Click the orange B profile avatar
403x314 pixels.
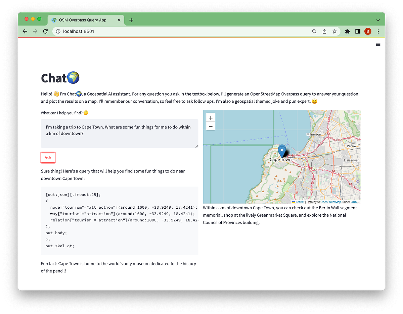pos(368,31)
